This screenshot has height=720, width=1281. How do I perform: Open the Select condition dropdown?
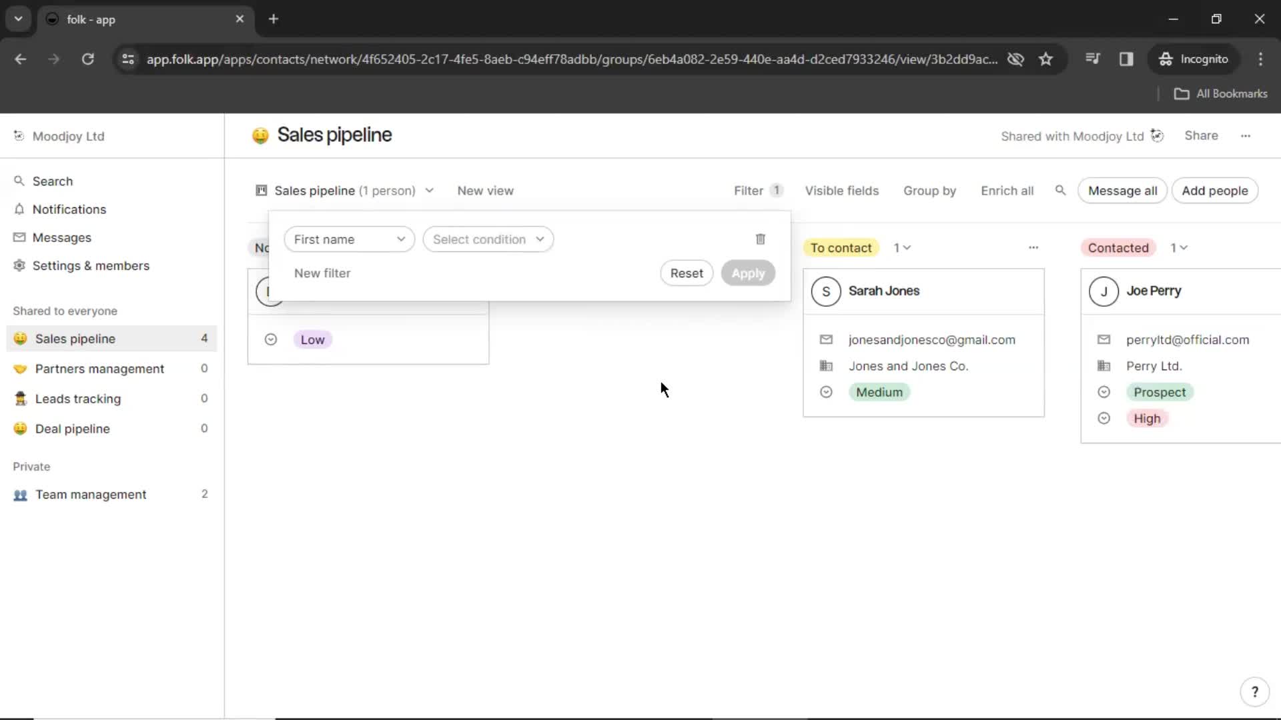(x=488, y=239)
